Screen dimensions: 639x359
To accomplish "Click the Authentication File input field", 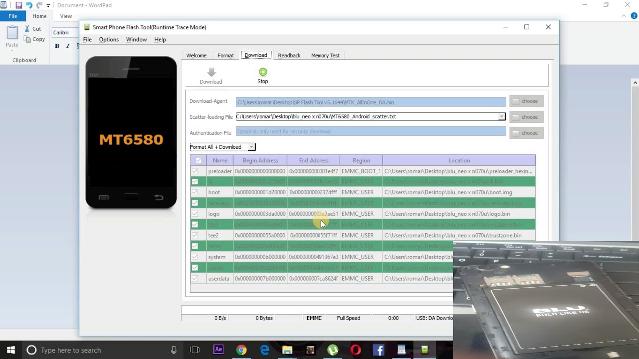I will [x=370, y=132].
